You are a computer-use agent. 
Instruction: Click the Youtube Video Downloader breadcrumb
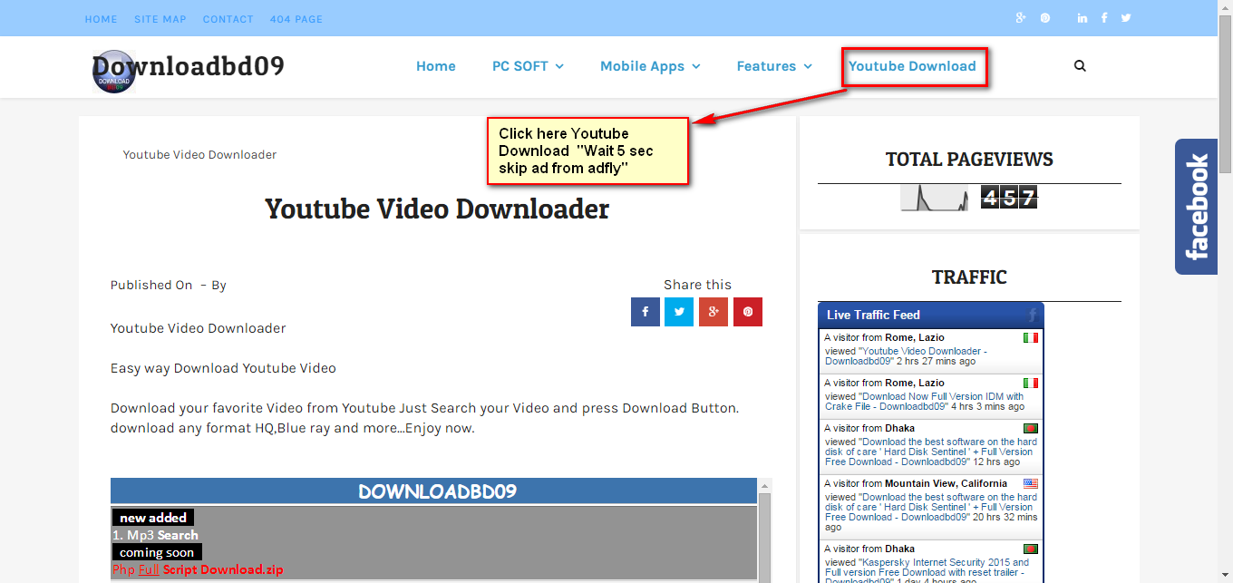[x=199, y=155]
